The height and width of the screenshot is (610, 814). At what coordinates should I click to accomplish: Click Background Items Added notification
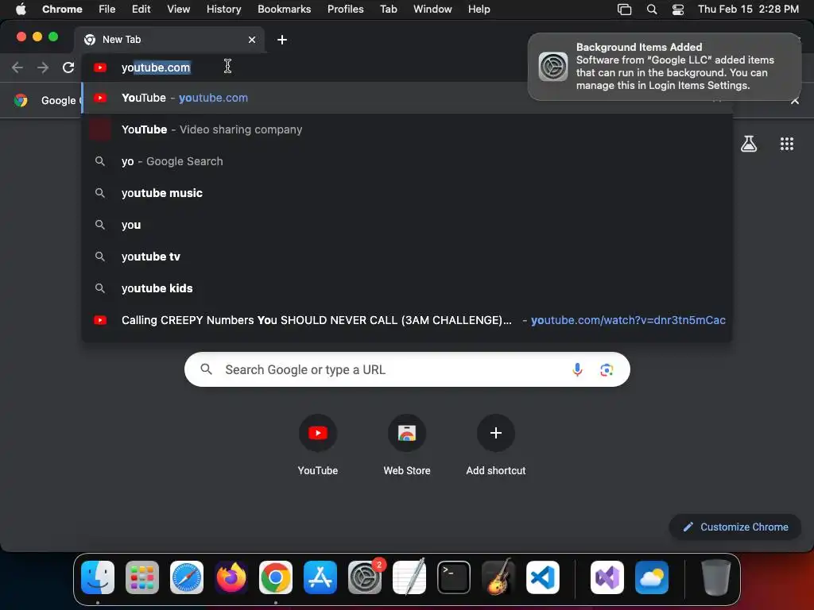[x=665, y=67]
